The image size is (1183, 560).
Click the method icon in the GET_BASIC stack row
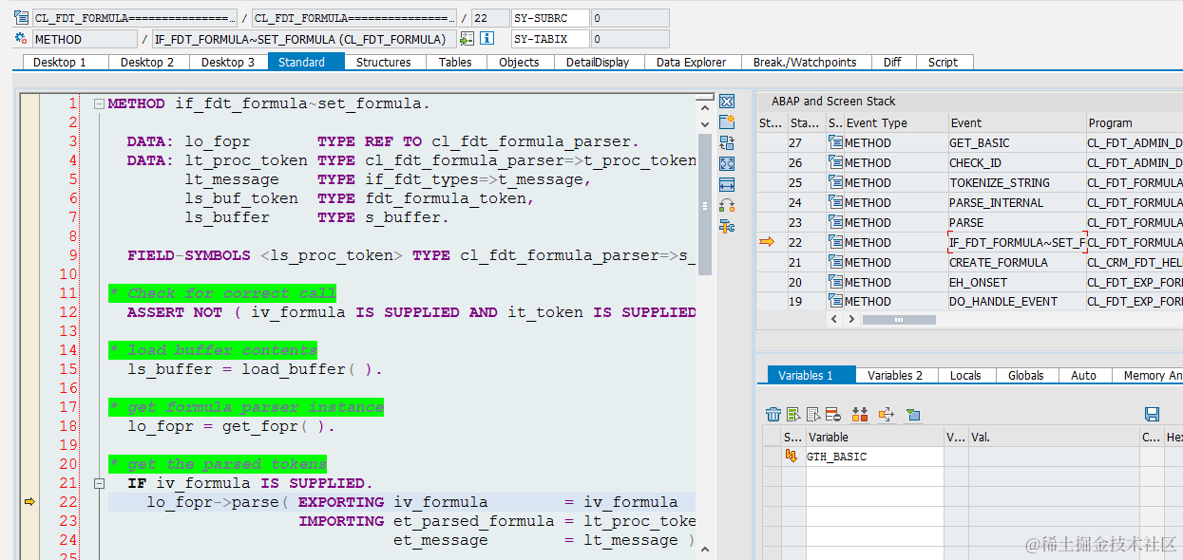tap(835, 142)
